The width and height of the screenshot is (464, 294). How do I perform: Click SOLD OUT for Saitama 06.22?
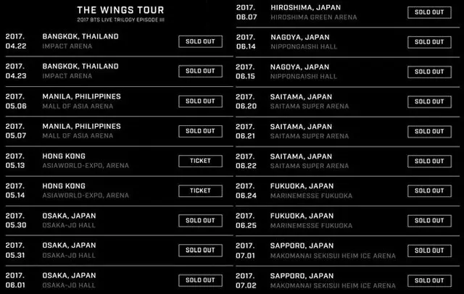[429, 161]
